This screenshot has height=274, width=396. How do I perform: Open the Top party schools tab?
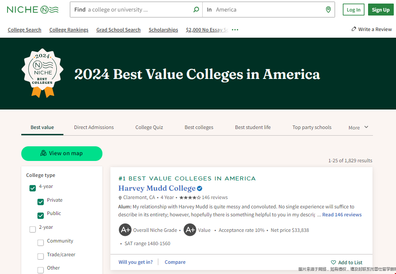pos(312,127)
